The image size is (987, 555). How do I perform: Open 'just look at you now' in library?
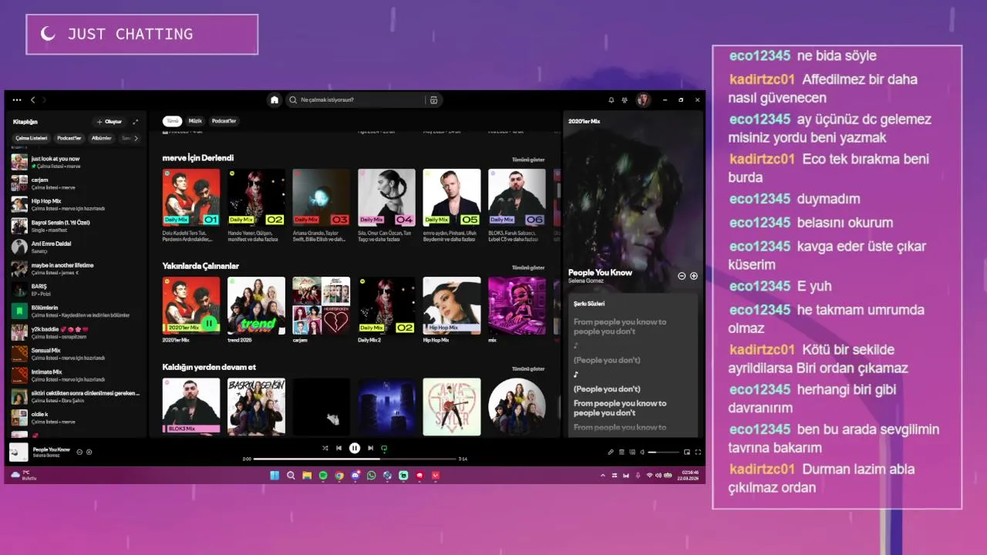pyautogui.click(x=76, y=162)
